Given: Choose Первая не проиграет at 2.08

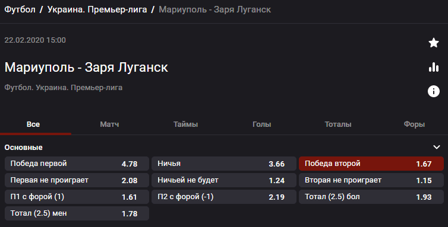Looking at the screenshot, I should pyautogui.click(x=77, y=180).
